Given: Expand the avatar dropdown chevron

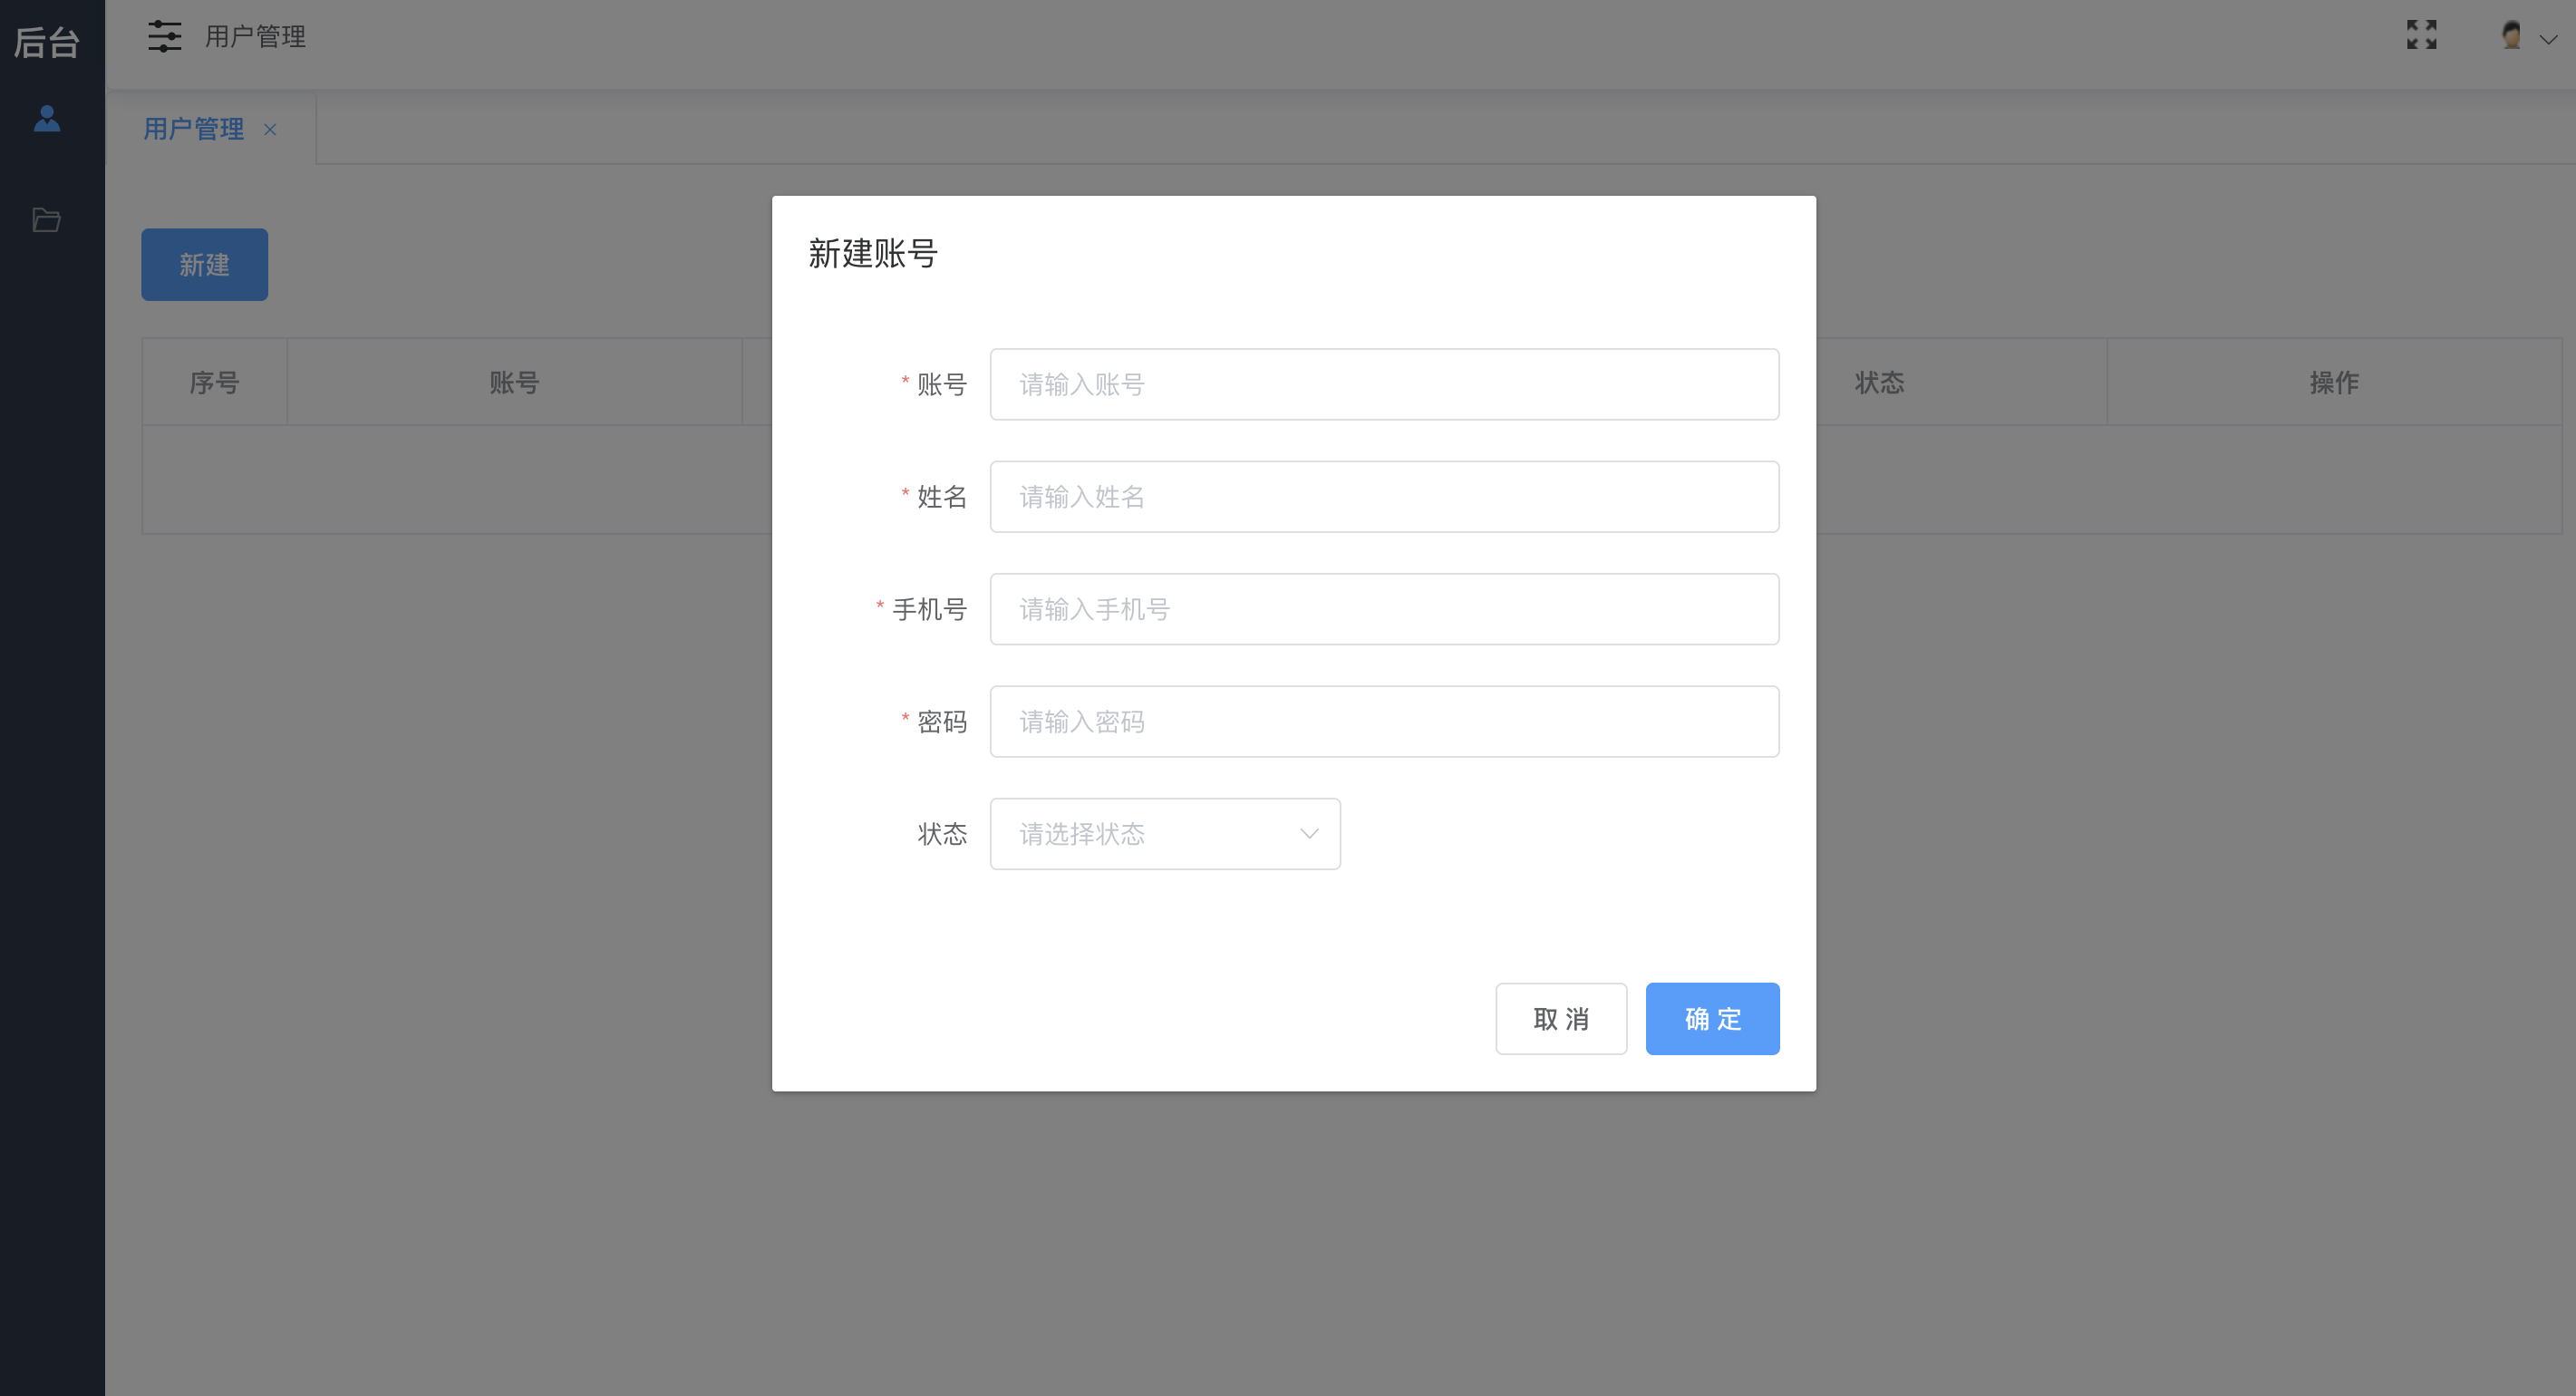Looking at the screenshot, I should pos(2548,40).
